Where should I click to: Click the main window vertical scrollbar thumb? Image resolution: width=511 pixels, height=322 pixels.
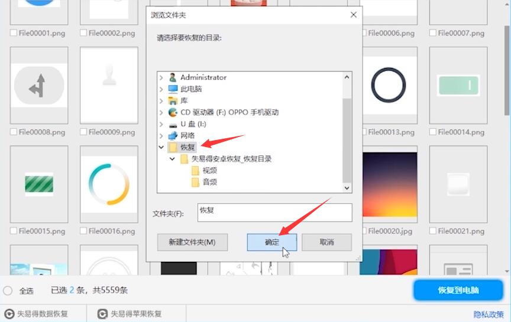coord(507,70)
